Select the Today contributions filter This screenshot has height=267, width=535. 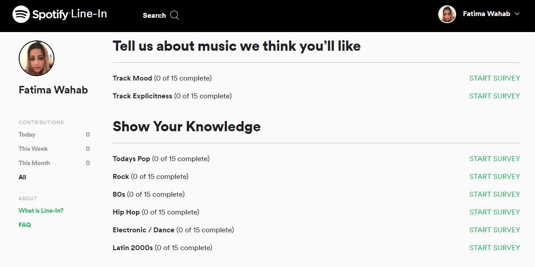27,134
